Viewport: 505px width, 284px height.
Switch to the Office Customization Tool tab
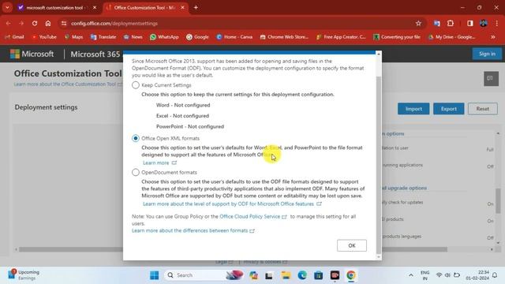[x=145, y=7]
